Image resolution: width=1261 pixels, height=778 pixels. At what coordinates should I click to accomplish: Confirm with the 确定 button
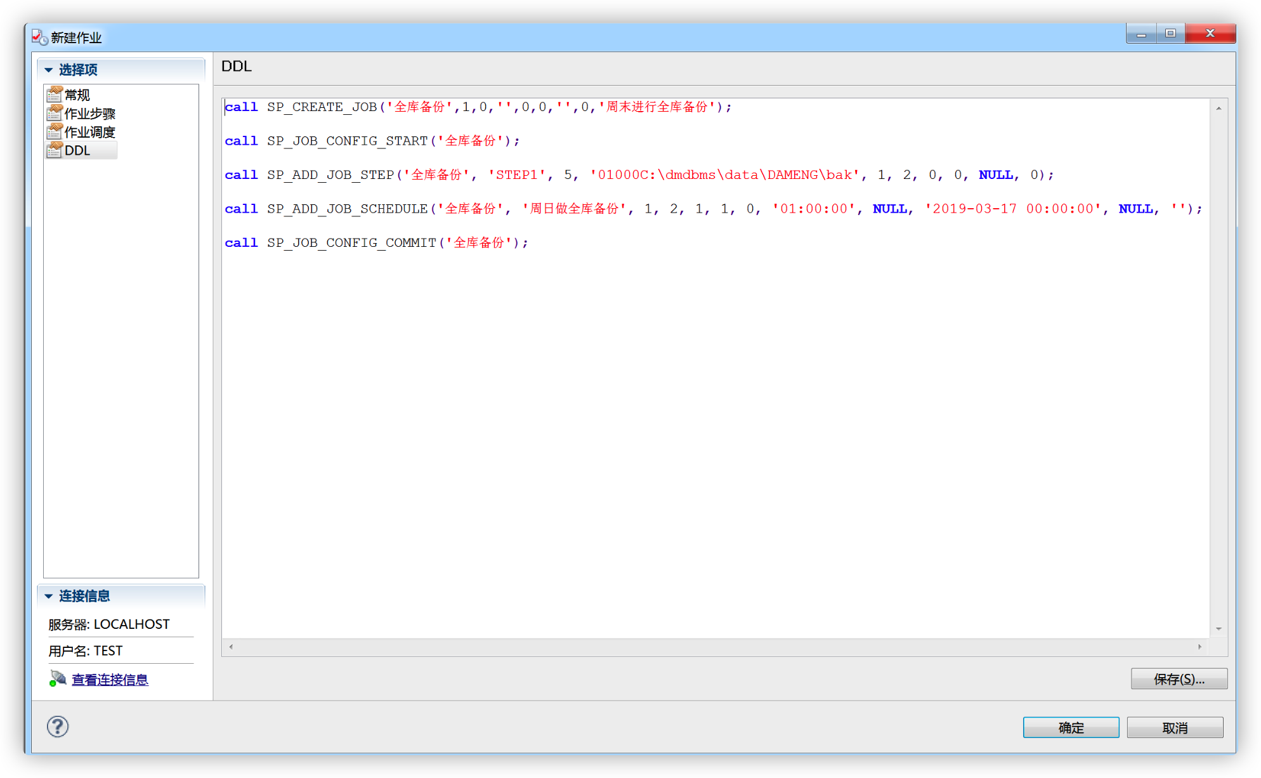tap(1071, 728)
